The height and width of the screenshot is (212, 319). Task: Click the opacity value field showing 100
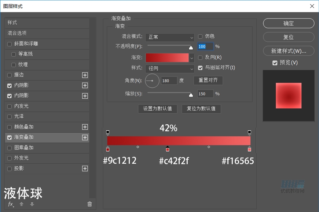pyautogui.click(x=205, y=46)
